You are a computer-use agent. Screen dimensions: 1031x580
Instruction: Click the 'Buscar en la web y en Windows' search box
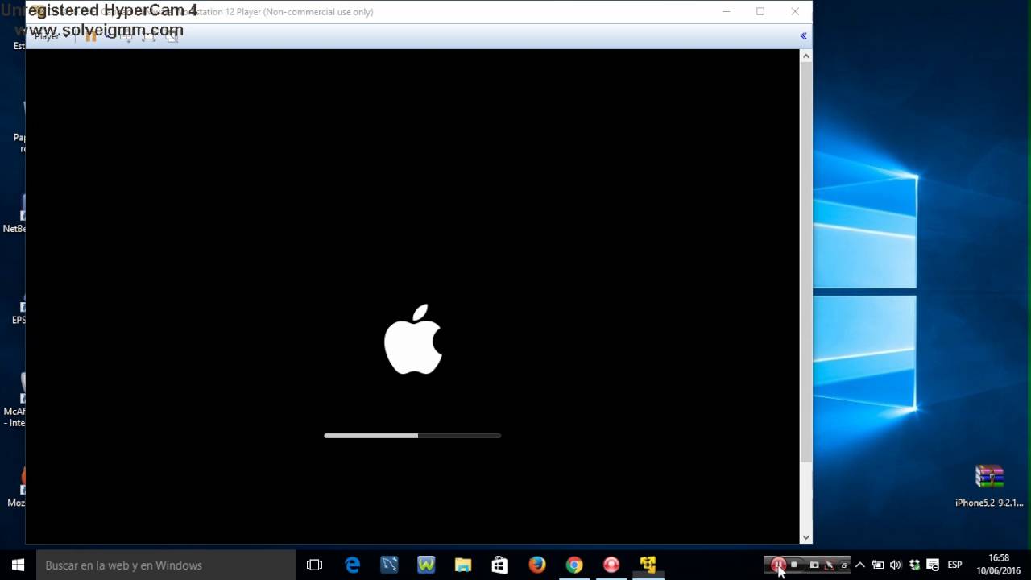point(167,565)
